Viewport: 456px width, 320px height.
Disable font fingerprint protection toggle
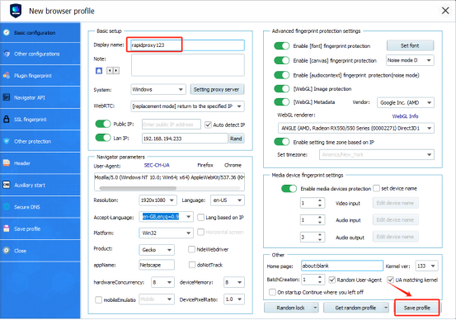tap(281, 46)
